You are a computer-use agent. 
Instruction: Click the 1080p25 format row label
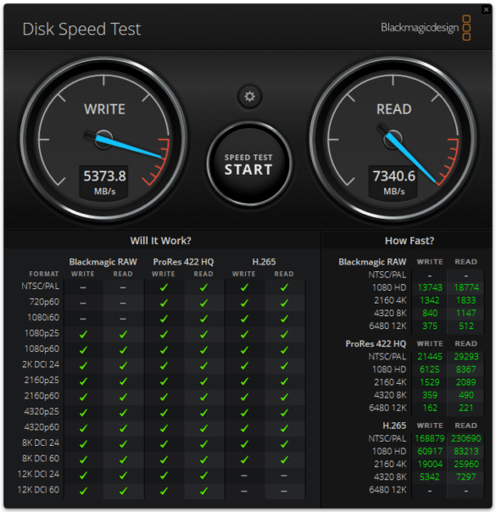tap(42, 333)
